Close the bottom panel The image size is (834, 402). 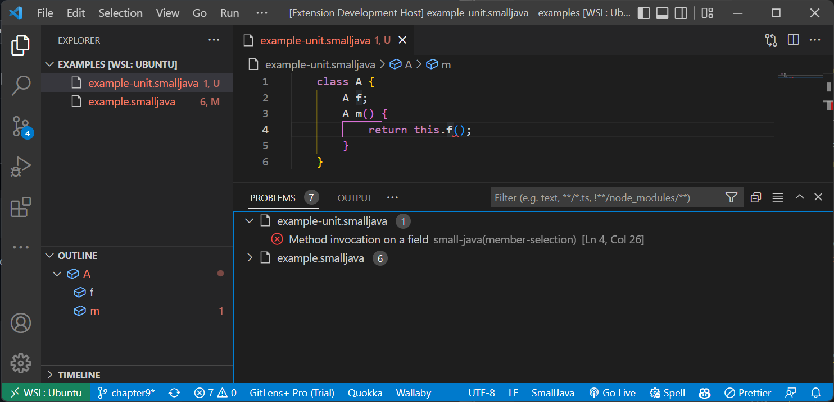coord(818,197)
